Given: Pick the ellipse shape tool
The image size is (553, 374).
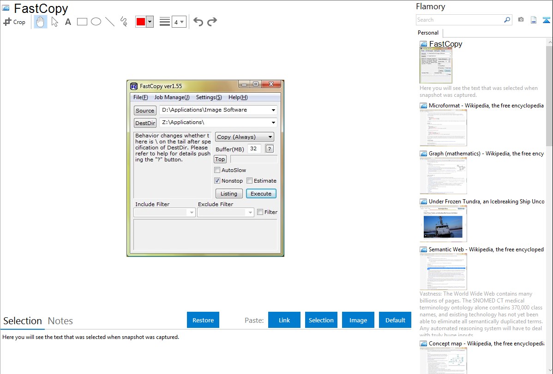Looking at the screenshot, I should pyautogui.click(x=96, y=22).
